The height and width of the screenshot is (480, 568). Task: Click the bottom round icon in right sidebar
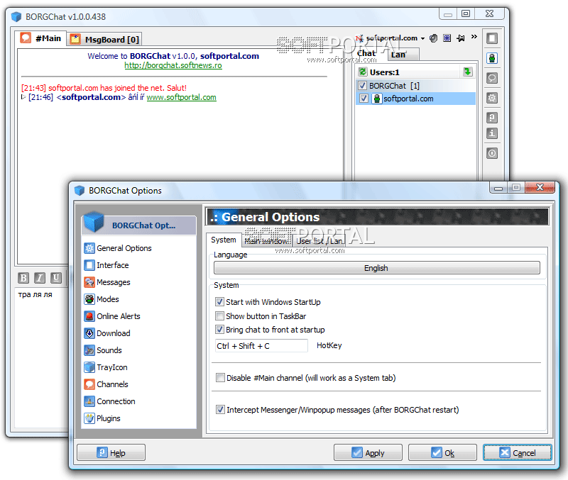492,153
